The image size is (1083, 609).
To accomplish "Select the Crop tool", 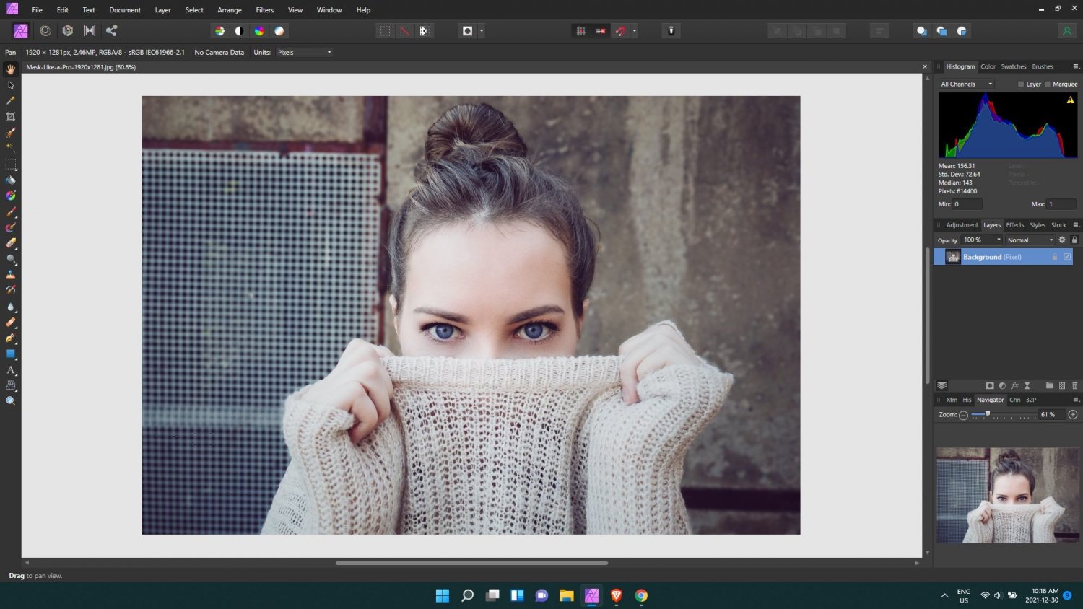I will [11, 117].
